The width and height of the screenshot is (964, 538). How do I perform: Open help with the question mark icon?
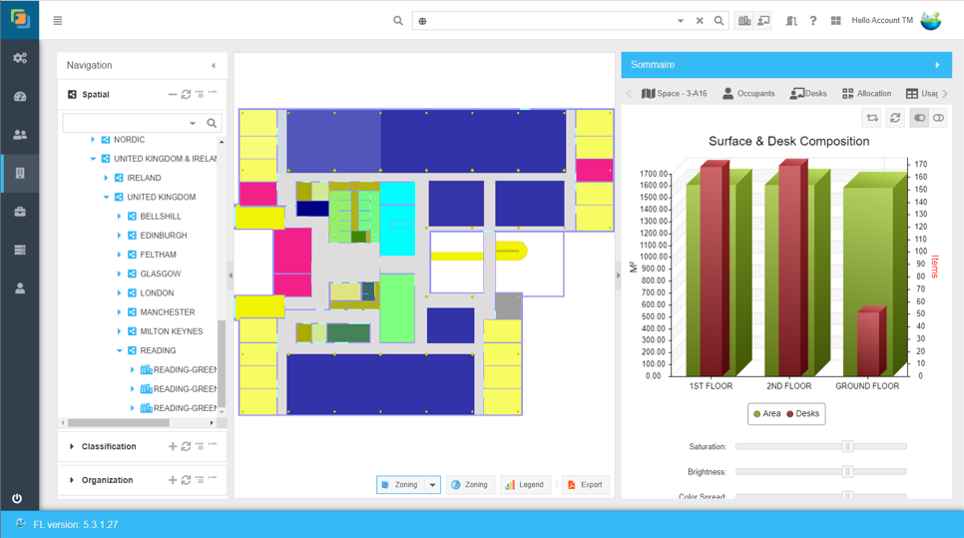pos(812,20)
